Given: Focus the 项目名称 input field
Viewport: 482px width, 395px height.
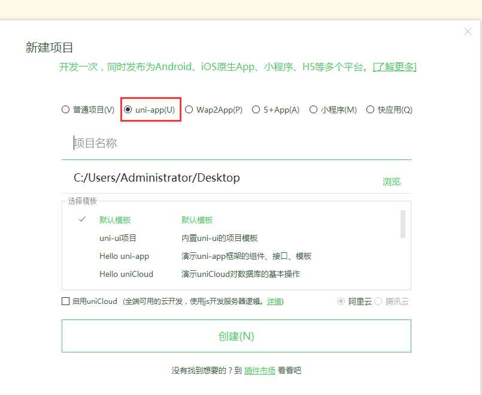Looking at the screenshot, I should point(237,143).
